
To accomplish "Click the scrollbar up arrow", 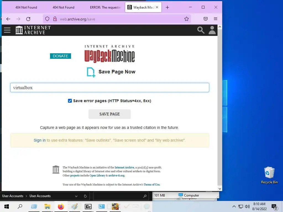I will (x=220, y=27).
